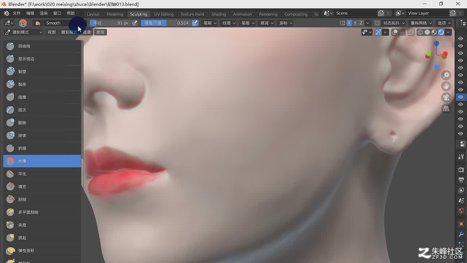Open the World properties globe tab
This screenshot has height=263, width=467.
[x=461, y=211]
